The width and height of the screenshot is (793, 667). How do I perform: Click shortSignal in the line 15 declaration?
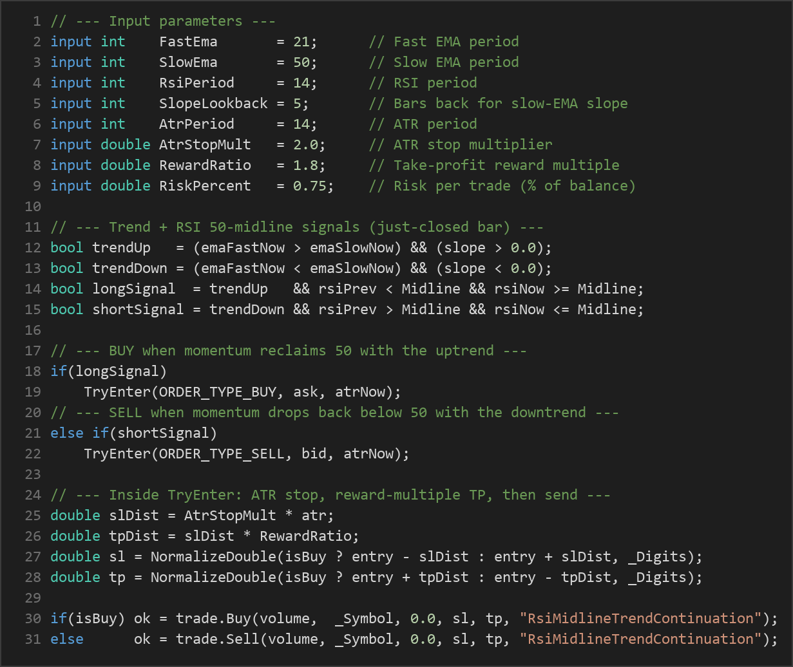(x=138, y=310)
